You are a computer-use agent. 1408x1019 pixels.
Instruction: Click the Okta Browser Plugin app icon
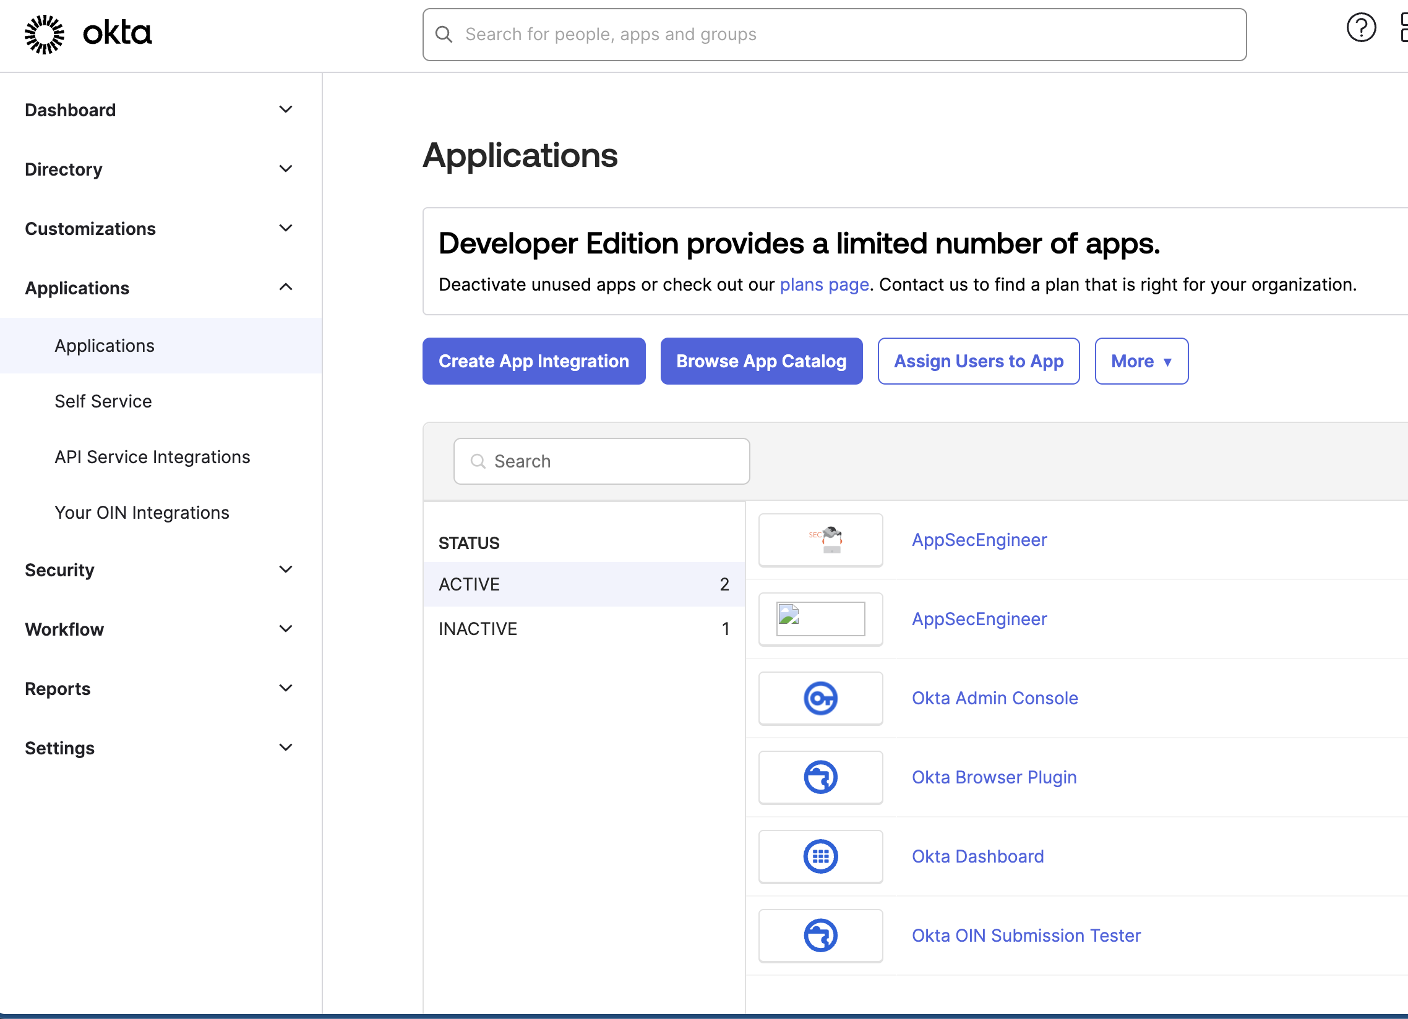[x=820, y=777]
